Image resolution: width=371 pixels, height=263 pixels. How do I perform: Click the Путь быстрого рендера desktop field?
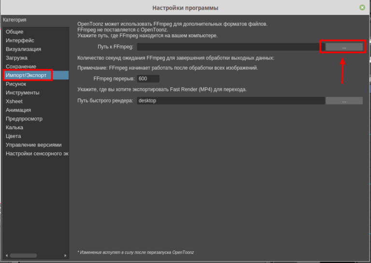[231, 101]
